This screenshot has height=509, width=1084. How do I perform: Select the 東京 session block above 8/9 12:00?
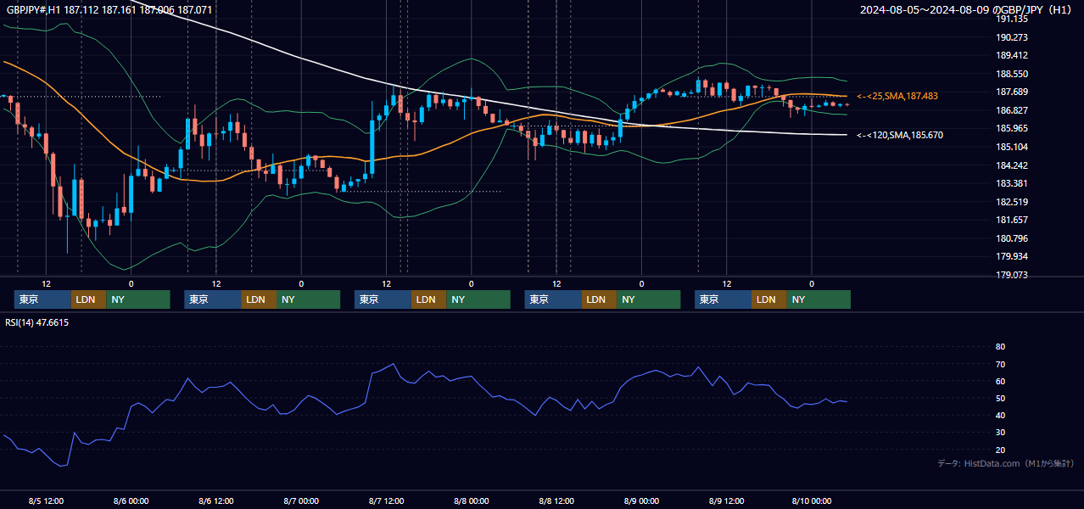click(723, 299)
